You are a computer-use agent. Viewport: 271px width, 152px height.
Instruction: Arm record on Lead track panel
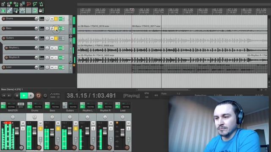pos(4,67)
